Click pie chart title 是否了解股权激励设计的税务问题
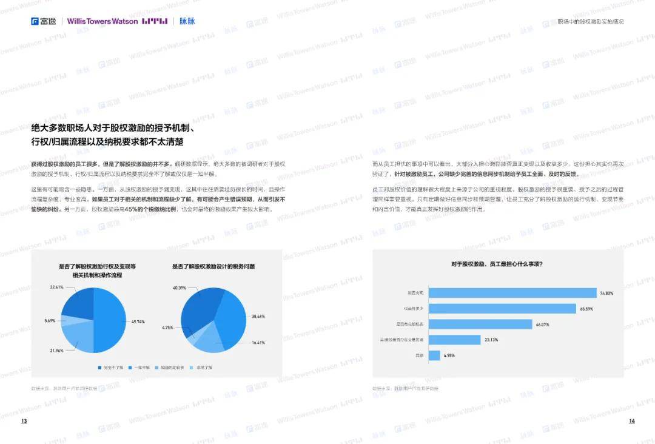The width and height of the screenshot is (655, 444). tap(213, 266)
